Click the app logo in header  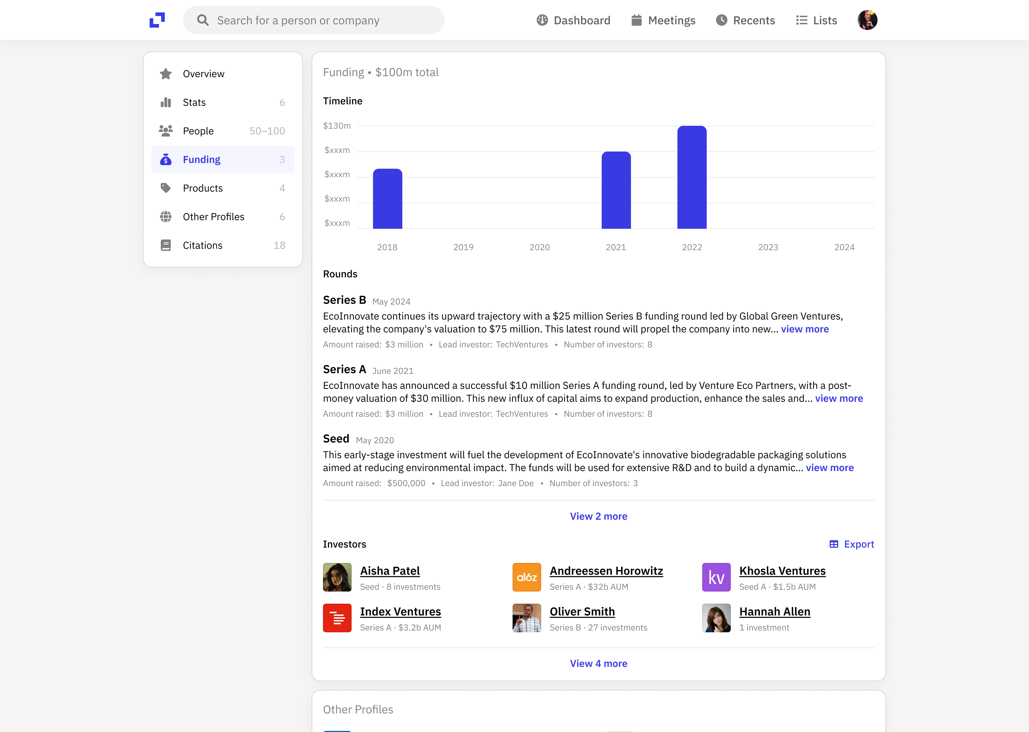pos(157,20)
